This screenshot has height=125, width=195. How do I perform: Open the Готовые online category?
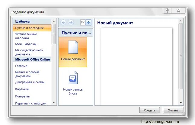(x=21, y=66)
